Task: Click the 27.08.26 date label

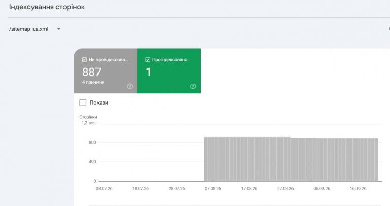Action: 285,189
